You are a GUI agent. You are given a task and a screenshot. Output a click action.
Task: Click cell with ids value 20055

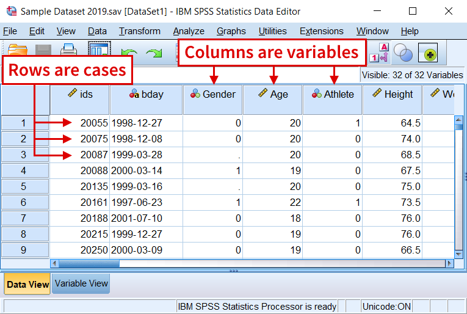pyautogui.click(x=80, y=123)
